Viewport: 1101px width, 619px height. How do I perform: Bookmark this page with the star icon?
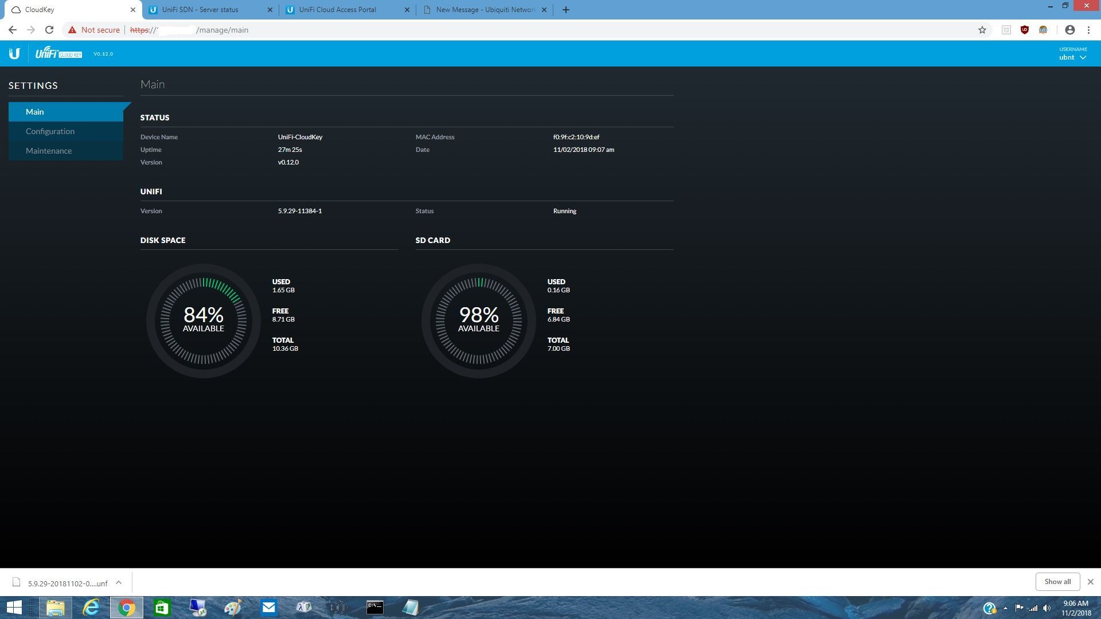click(x=982, y=30)
